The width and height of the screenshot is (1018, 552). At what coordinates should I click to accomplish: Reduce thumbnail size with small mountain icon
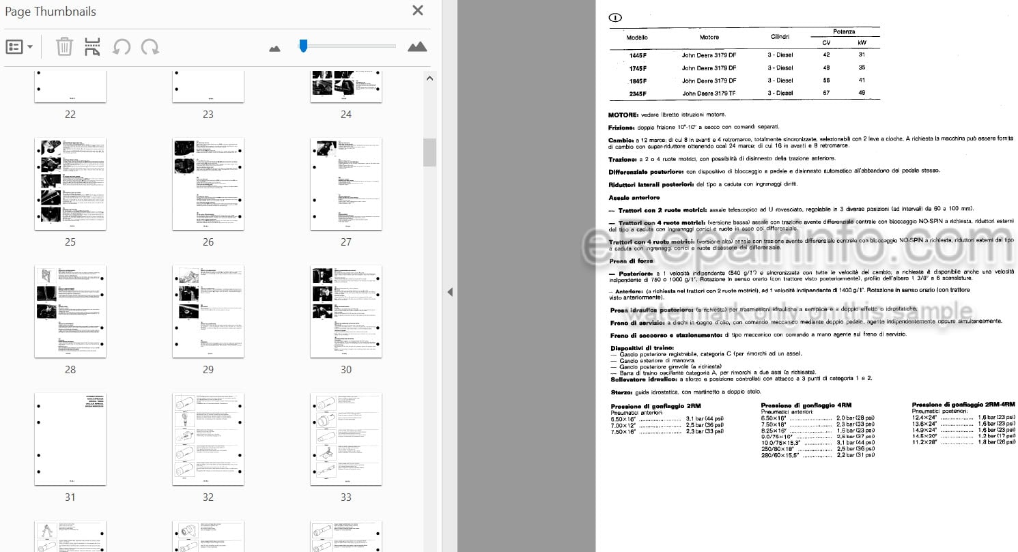275,48
